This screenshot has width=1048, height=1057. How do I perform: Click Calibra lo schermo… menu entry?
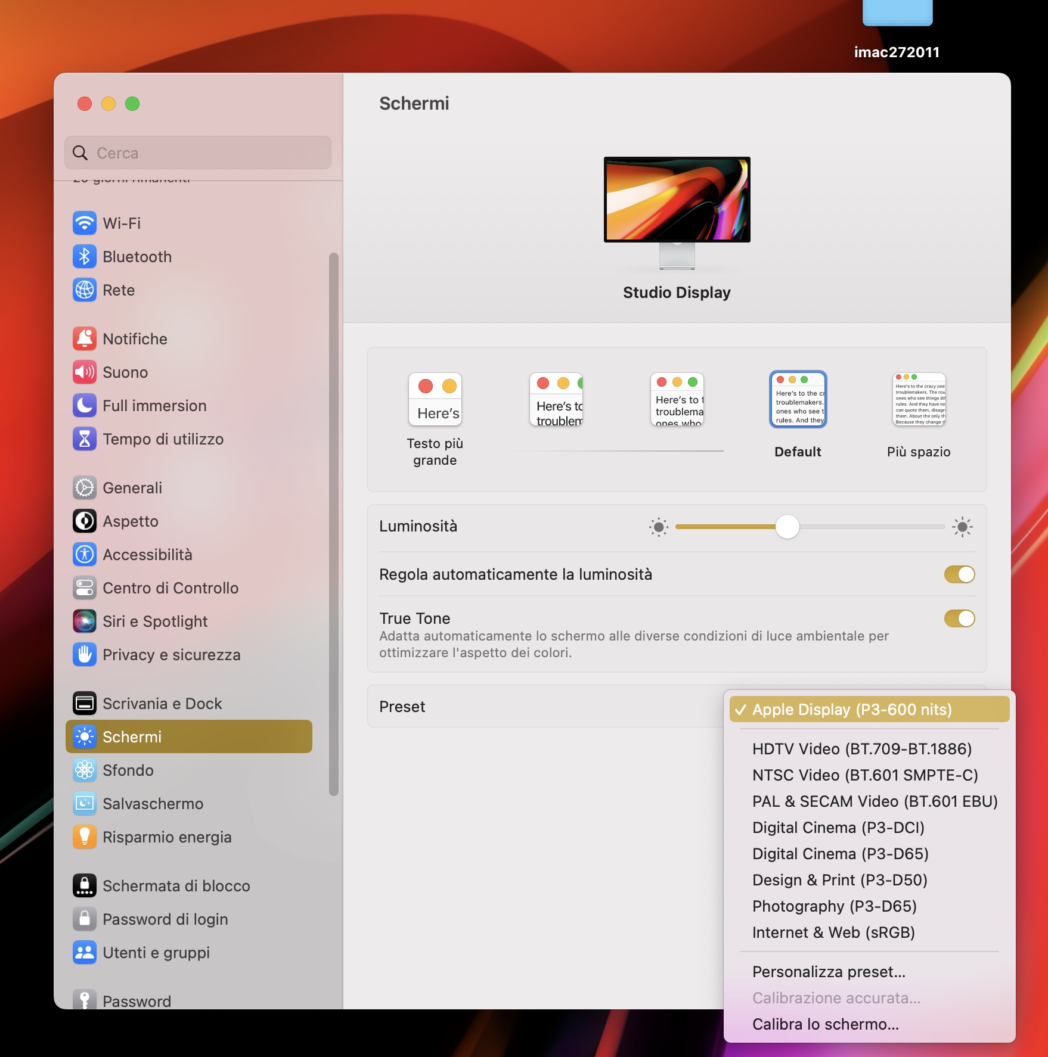(870, 1024)
